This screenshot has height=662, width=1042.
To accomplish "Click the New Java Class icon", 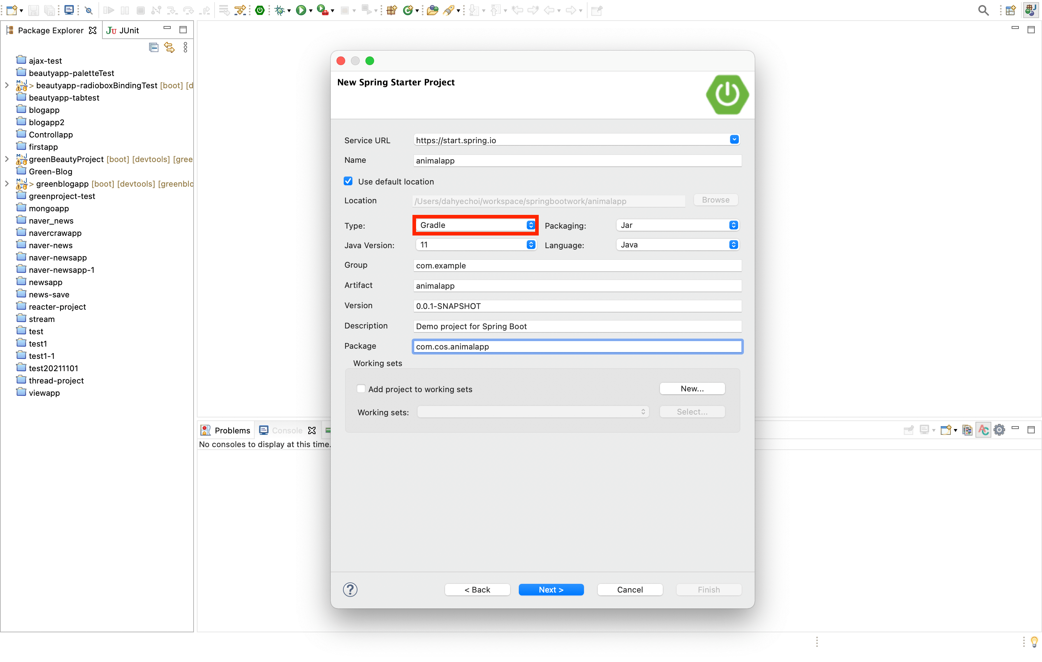I will (408, 10).
